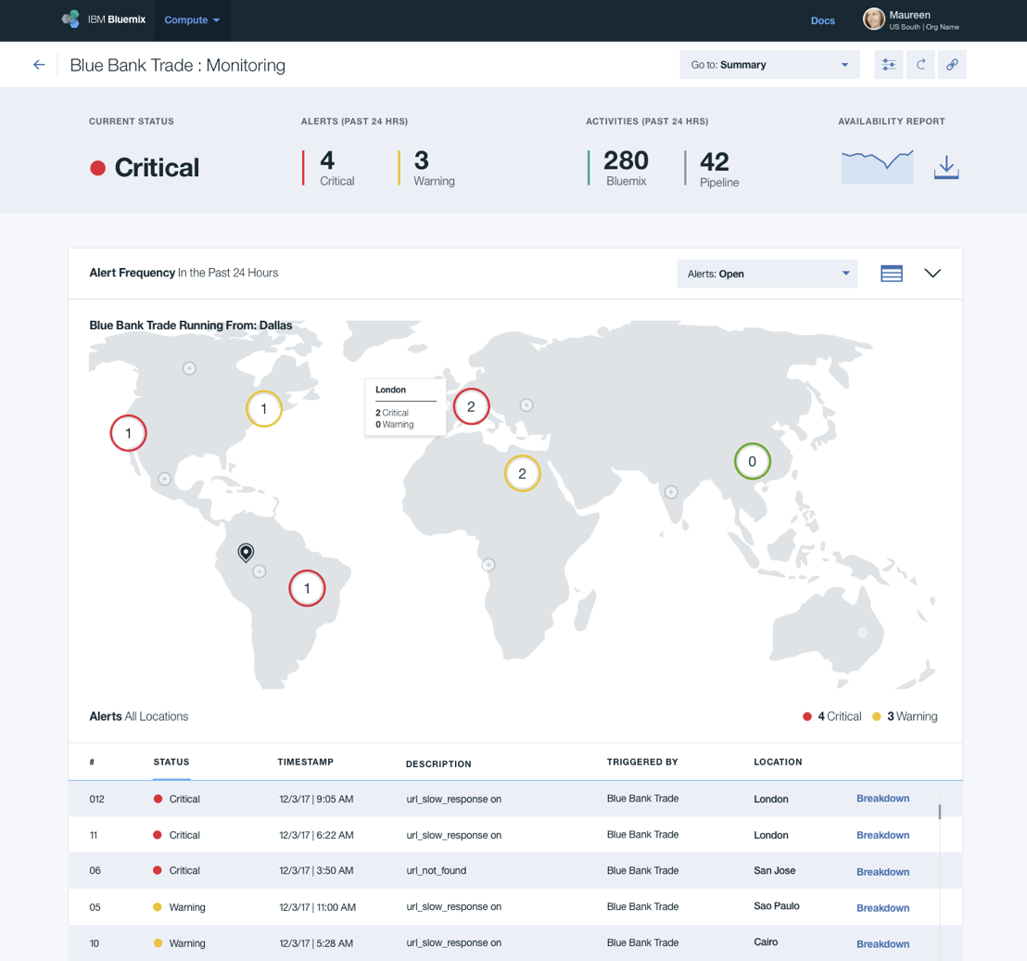Screen dimensions: 1027x961
Task: Click the grey plus marker in India
Action: (671, 492)
